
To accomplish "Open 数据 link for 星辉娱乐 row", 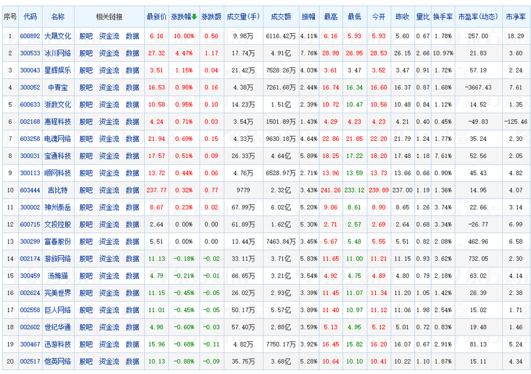I will tap(132, 70).
